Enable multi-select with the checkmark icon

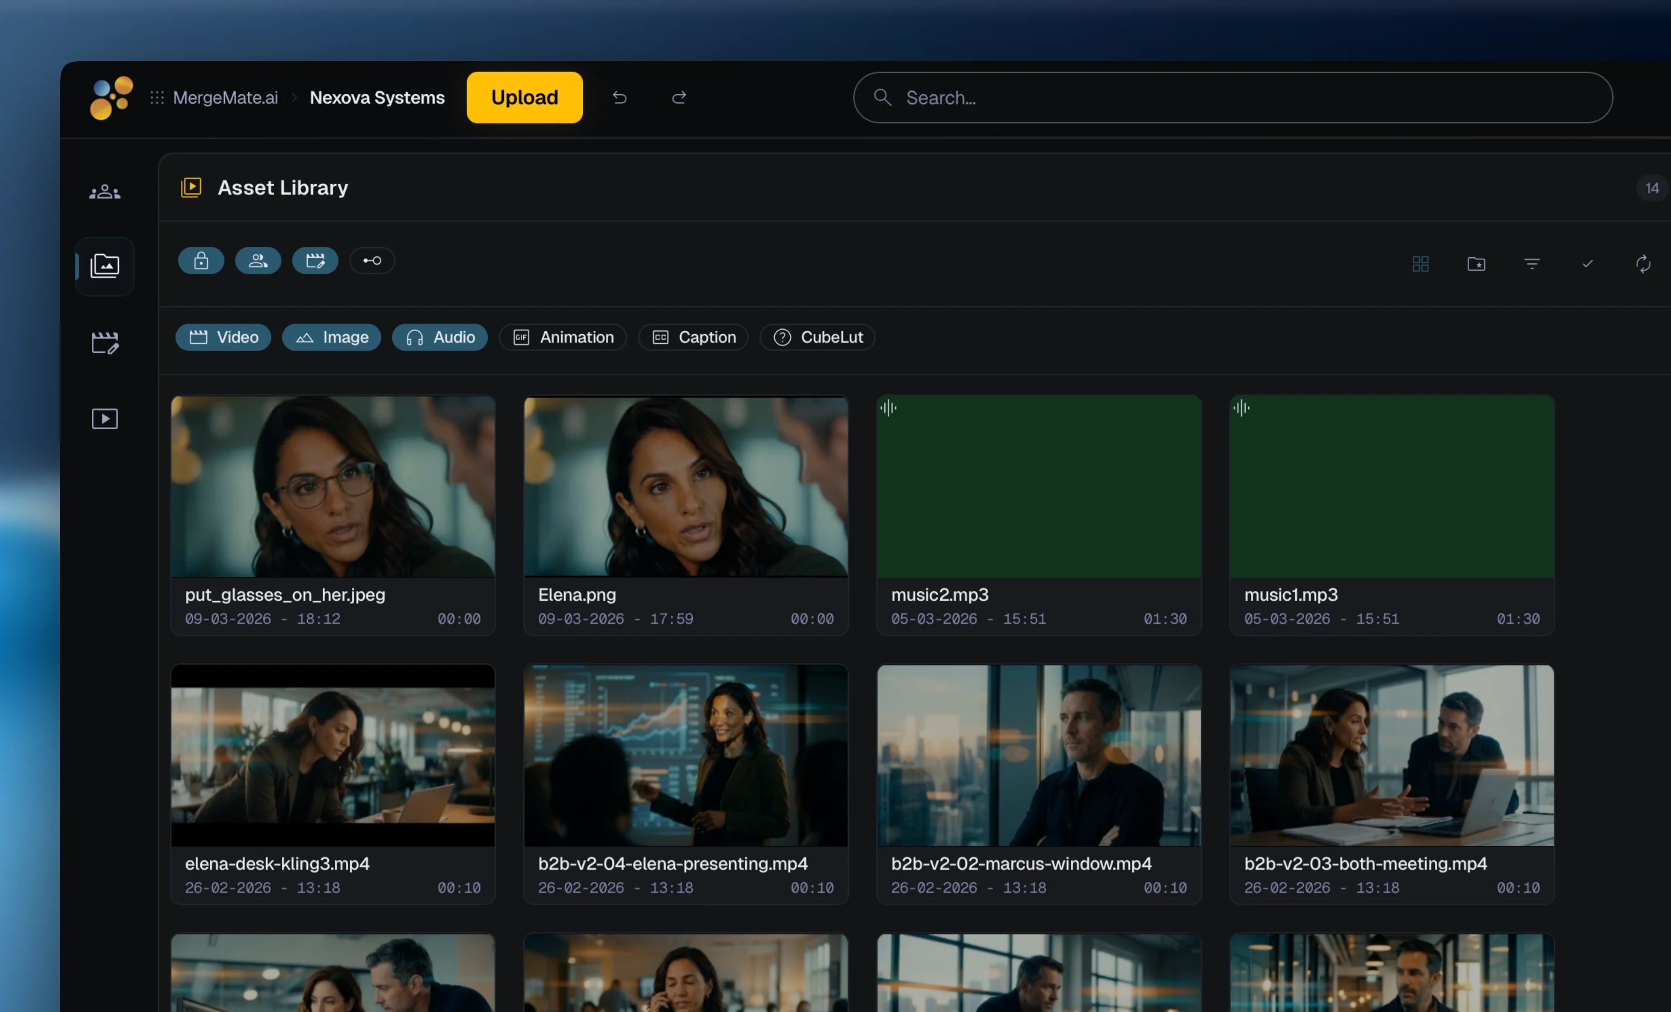coord(1587,264)
